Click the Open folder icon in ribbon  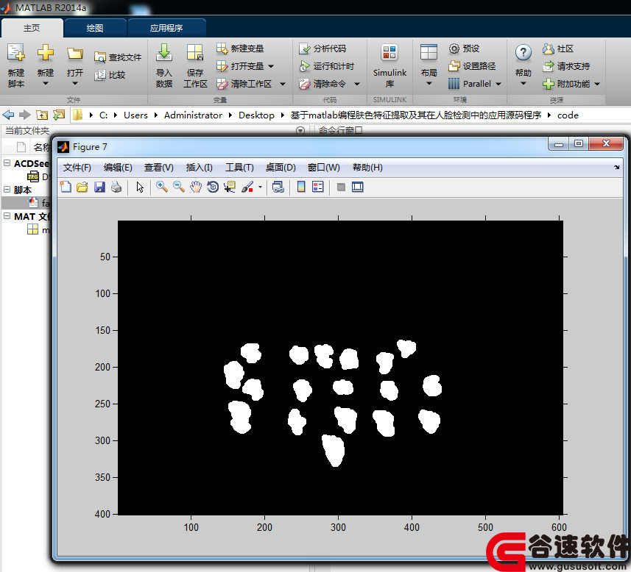pyautogui.click(x=75, y=53)
